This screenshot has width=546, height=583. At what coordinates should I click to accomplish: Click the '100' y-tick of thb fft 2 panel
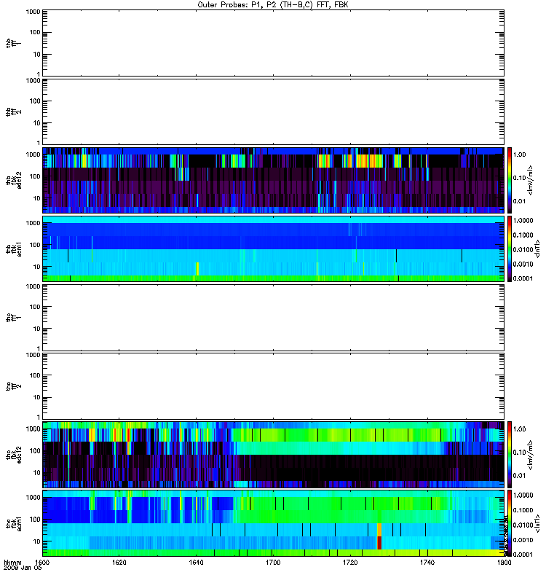point(35,101)
